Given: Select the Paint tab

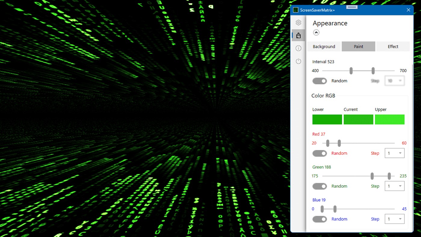Looking at the screenshot, I should click(x=358, y=46).
